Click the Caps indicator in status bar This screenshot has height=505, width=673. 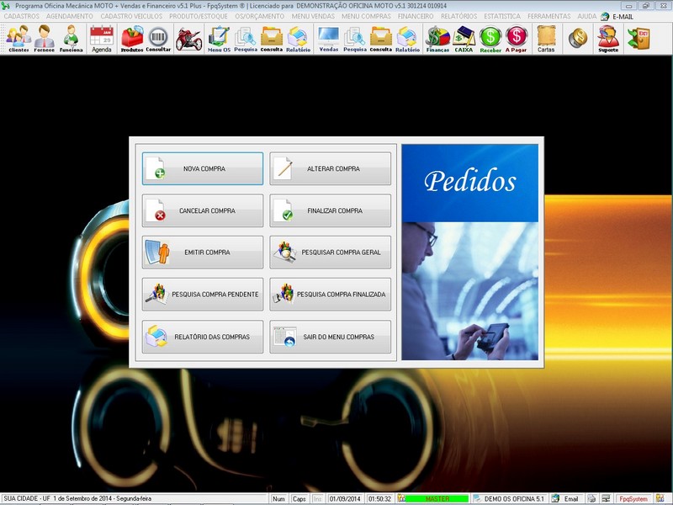pyautogui.click(x=299, y=499)
